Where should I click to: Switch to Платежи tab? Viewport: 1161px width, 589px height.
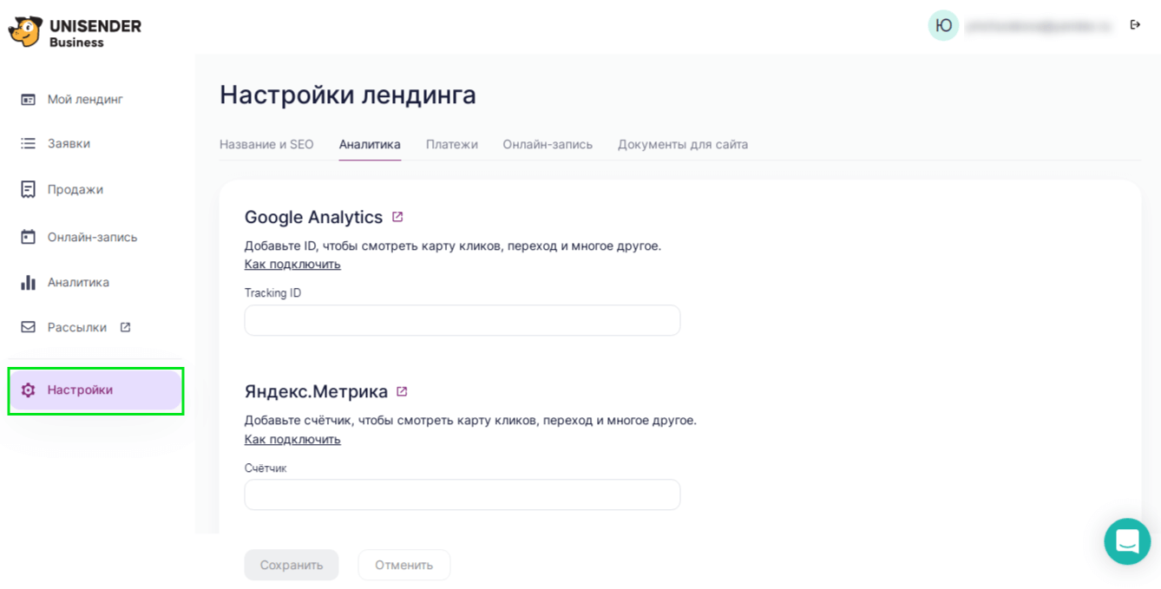(x=452, y=144)
